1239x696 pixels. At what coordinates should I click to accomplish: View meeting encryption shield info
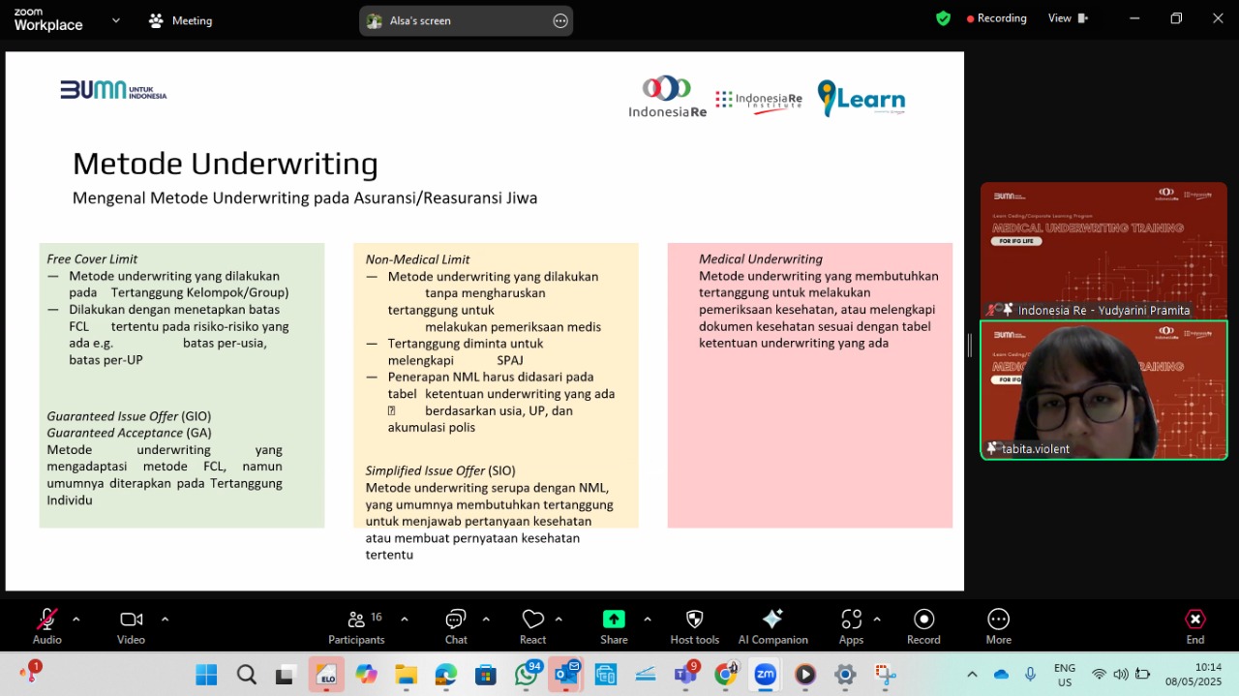pos(943,18)
